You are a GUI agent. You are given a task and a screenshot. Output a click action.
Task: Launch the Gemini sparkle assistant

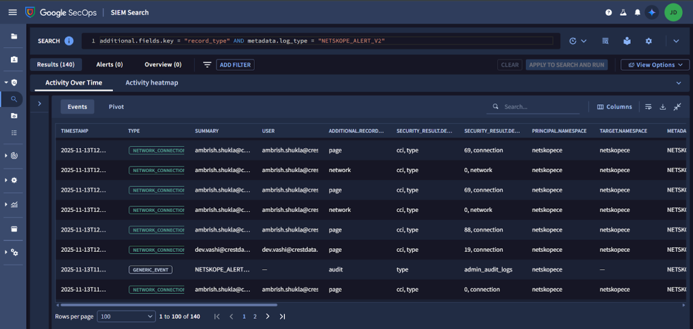[652, 12]
